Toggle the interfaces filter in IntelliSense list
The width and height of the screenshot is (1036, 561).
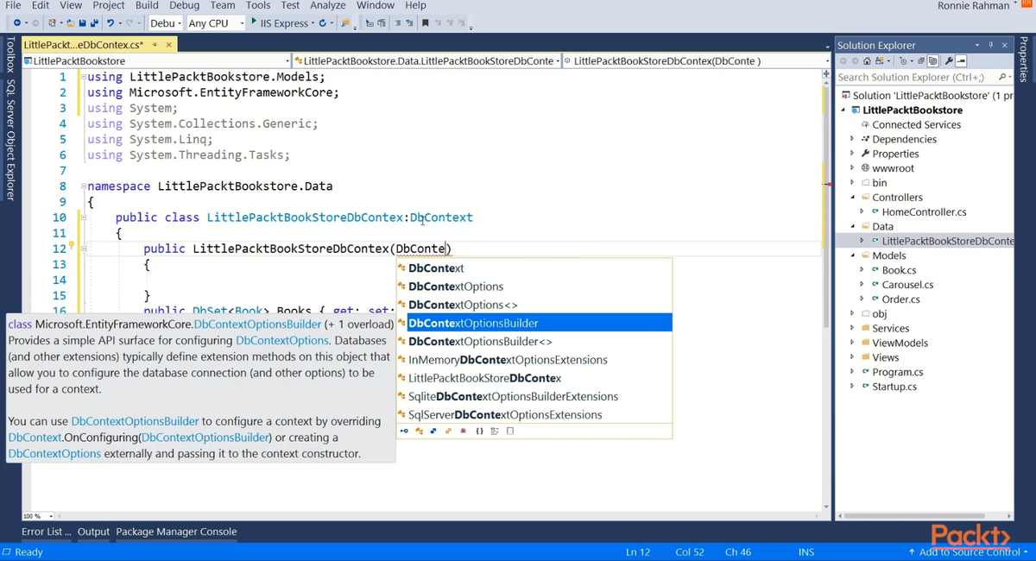point(404,431)
